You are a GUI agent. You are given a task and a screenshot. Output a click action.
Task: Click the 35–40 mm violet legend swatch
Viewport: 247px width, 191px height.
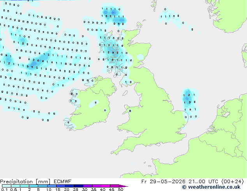pyautogui.click(x=96, y=186)
